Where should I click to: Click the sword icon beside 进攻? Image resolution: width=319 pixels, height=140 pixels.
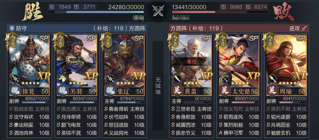click(x=304, y=28)
